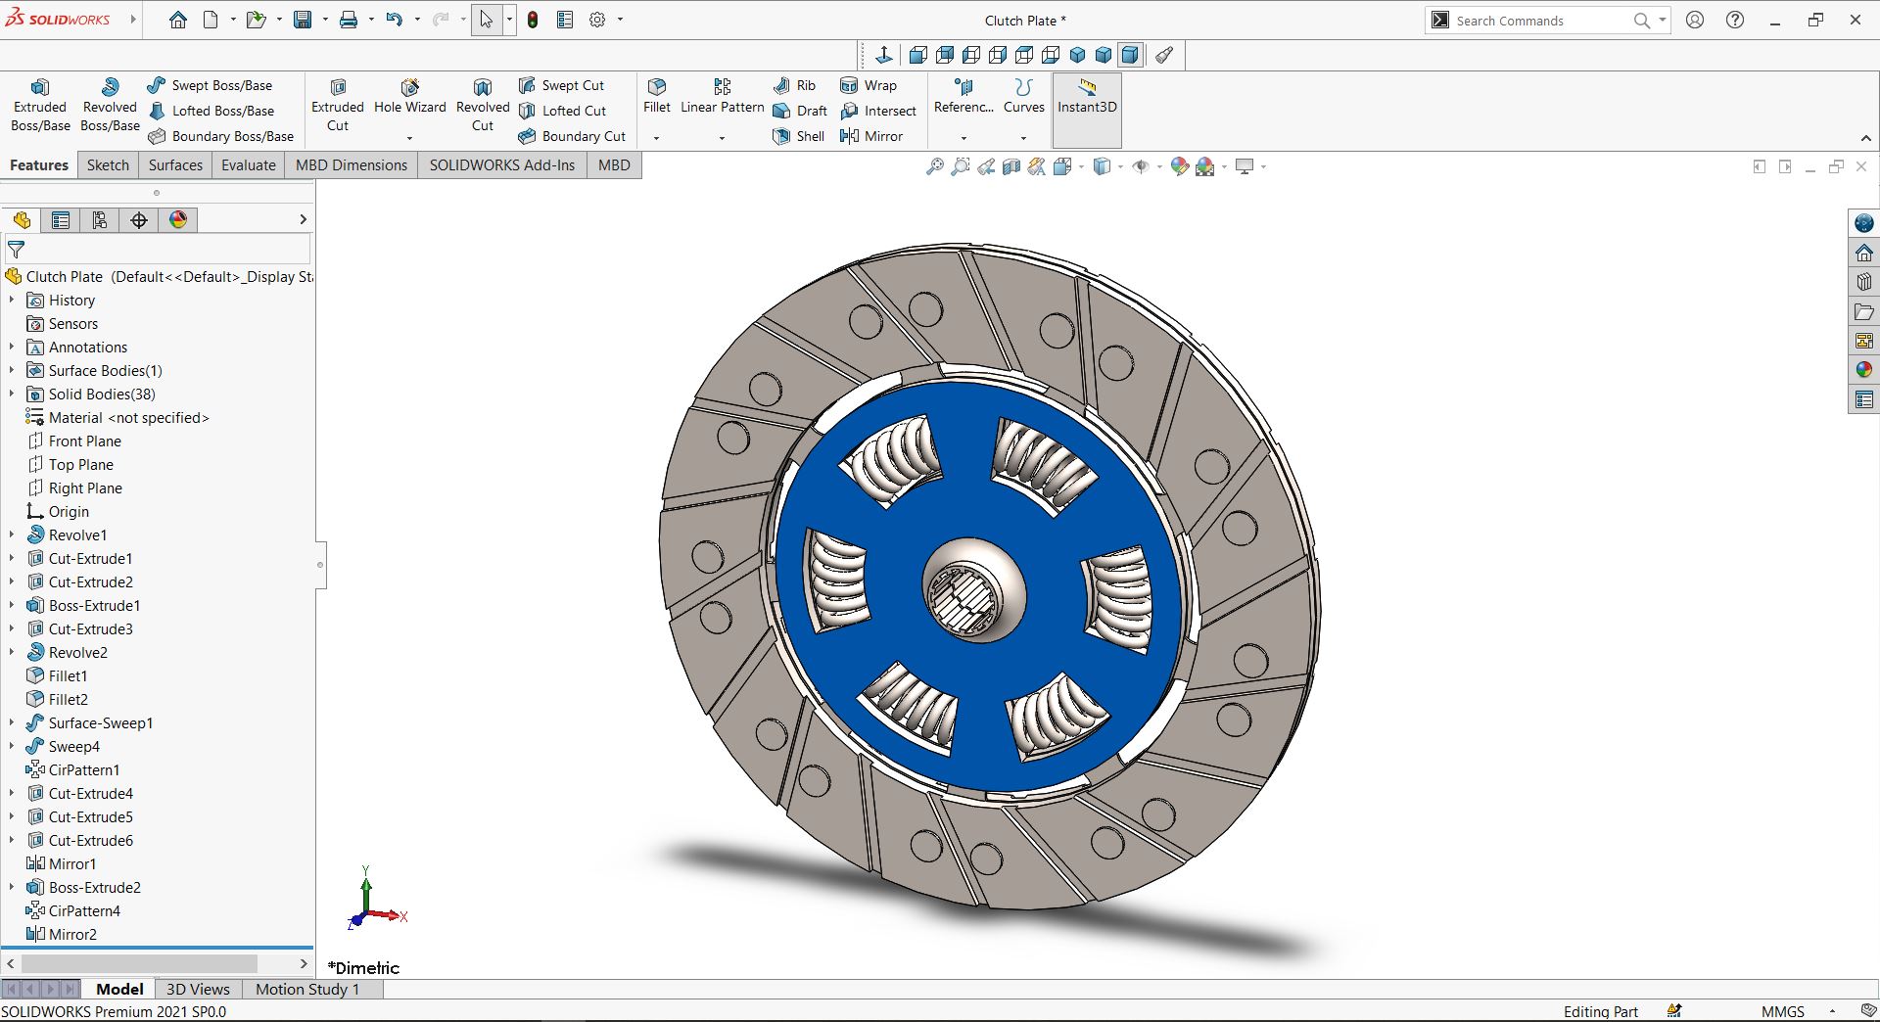1880x1022 pixels.
Task: Click the Swept Boss/Base button
Action: [211, 85]
